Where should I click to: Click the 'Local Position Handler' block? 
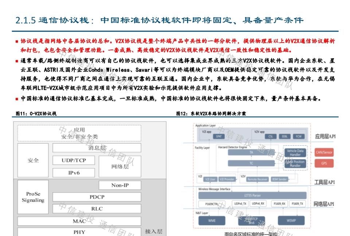pos(295,164)
